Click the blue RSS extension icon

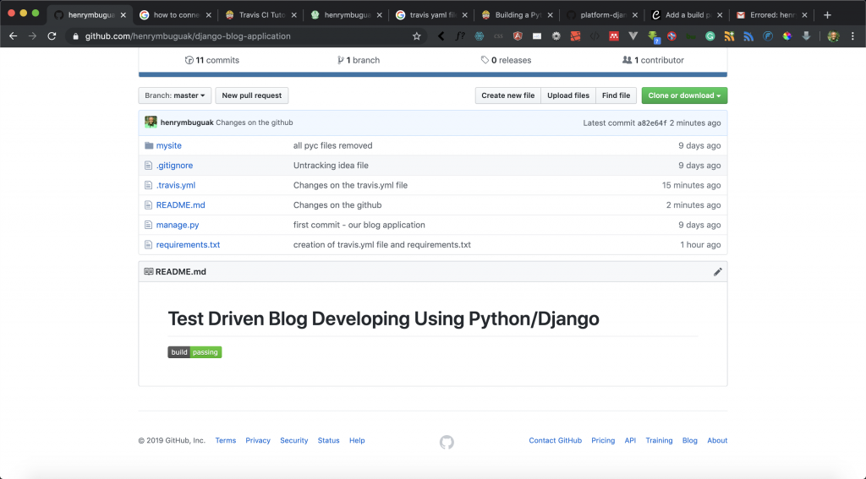tap(748, 35)
